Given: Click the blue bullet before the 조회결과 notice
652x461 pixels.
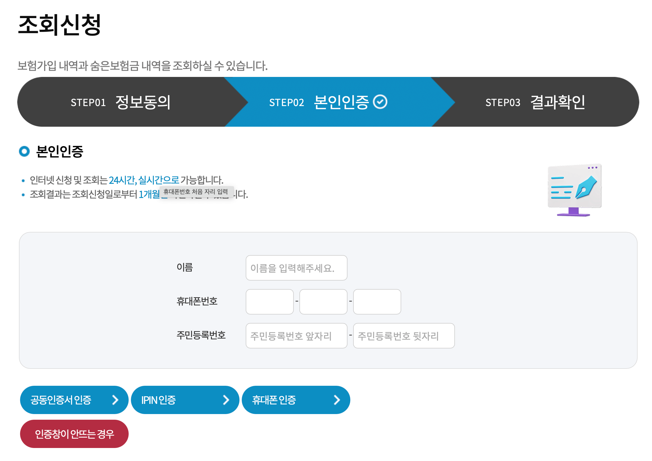Looking at the screenshot, I should 24,195.
